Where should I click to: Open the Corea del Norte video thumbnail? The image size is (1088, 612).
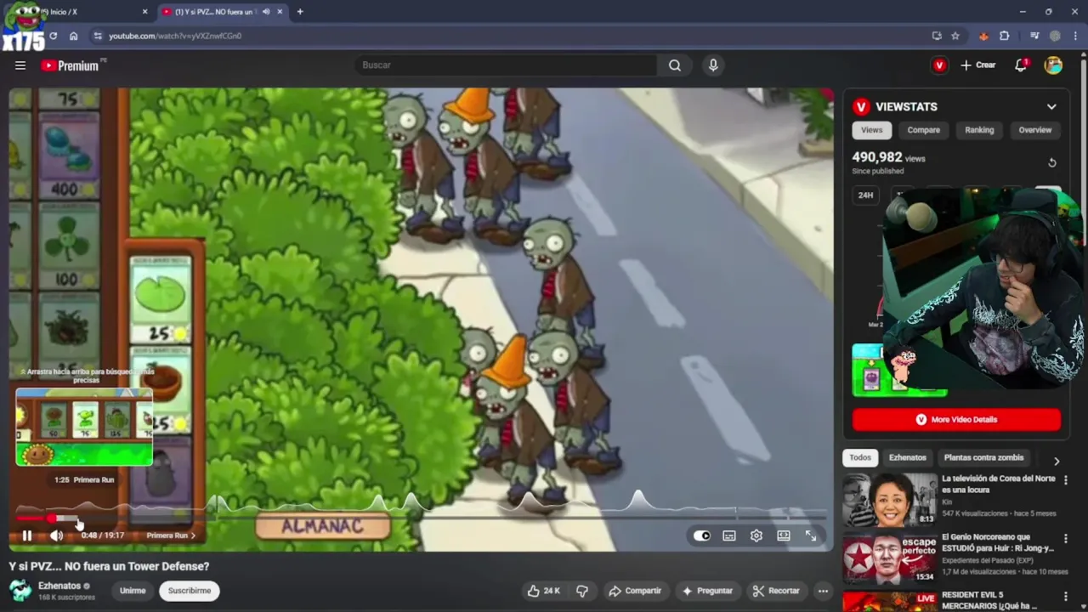pyautogui.click(x=890, y=500)
